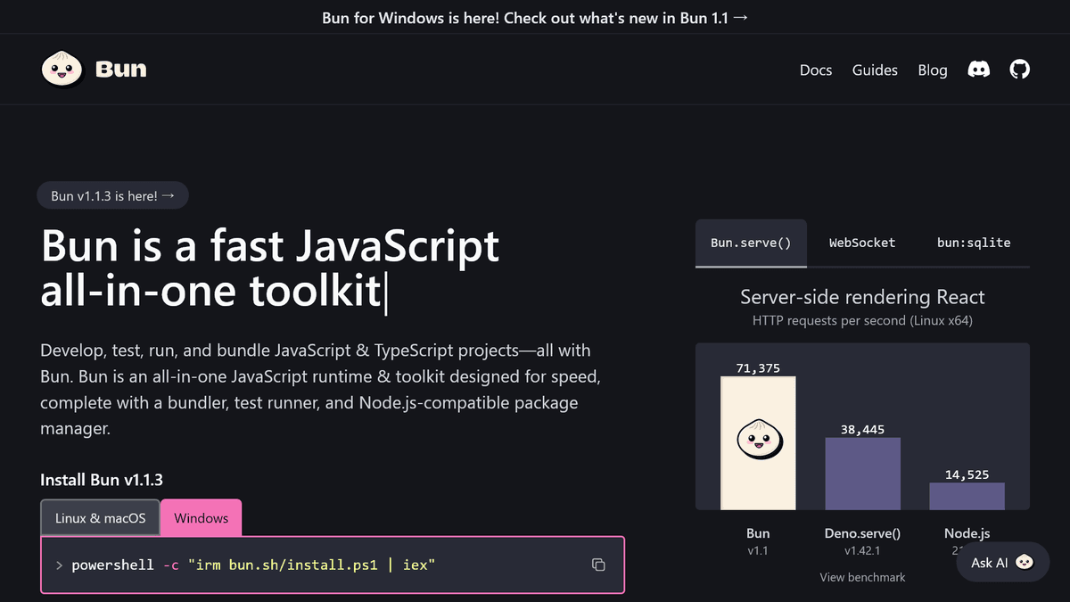Click the powershell install command text

pos(253,565)
